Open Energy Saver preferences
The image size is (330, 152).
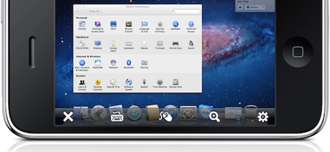point(113,46)
